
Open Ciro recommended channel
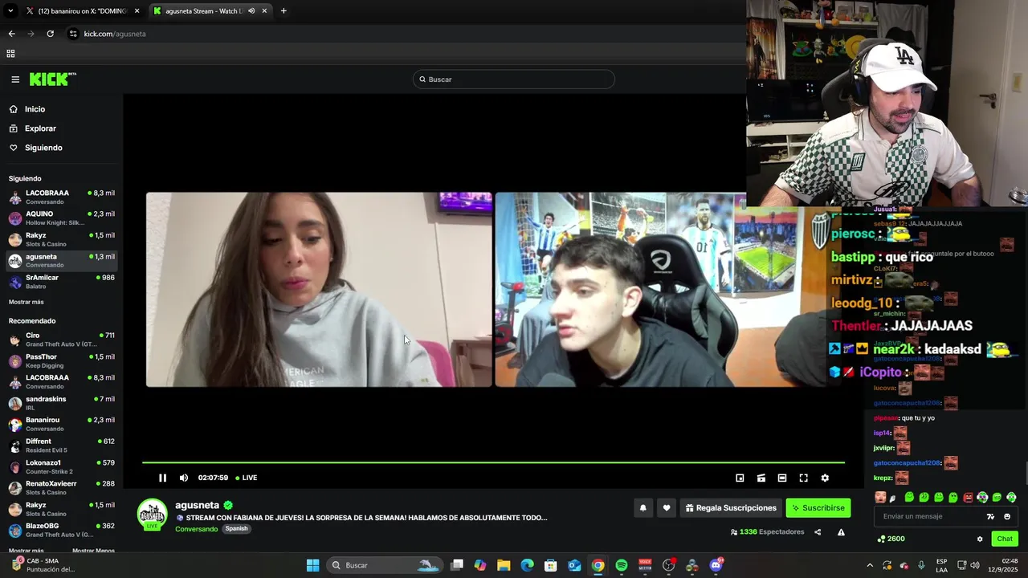click(62, 339)
